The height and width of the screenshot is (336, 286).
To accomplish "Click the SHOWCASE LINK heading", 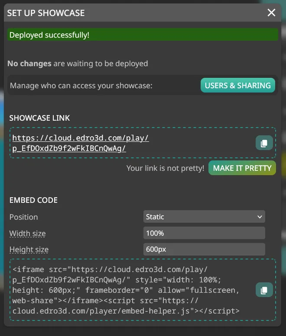I will 39,118.
